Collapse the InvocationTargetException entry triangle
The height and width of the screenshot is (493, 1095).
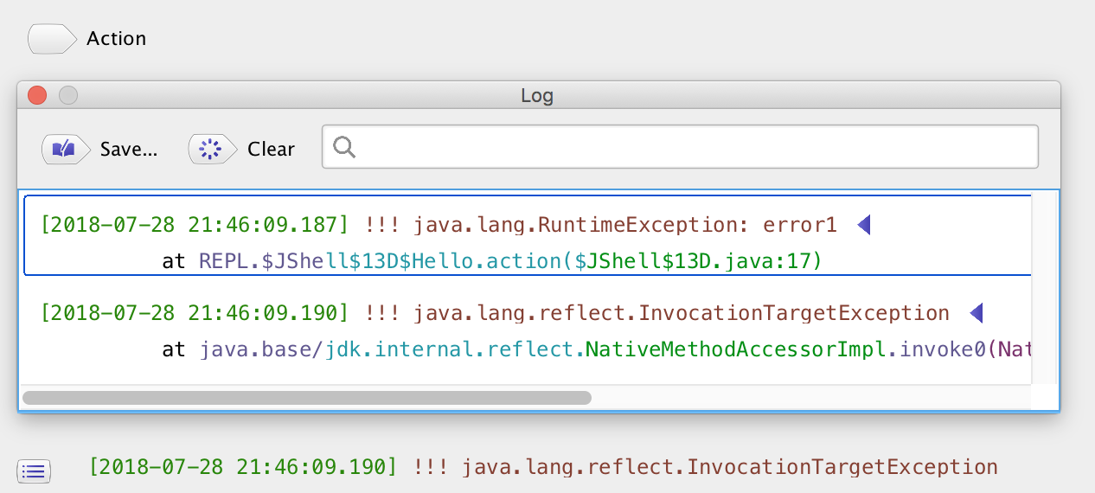tap(977, 312)
